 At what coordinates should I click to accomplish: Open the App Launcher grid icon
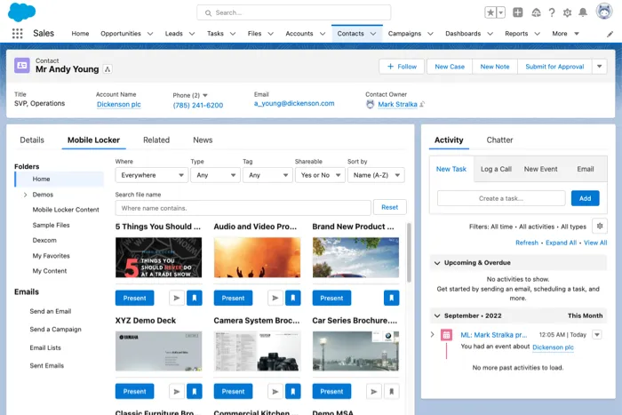point(17,34)
